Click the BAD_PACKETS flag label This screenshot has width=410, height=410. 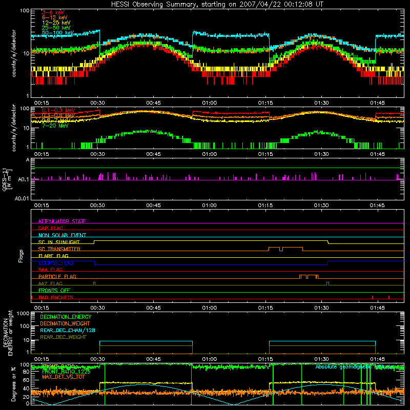[x=56, y=297]
